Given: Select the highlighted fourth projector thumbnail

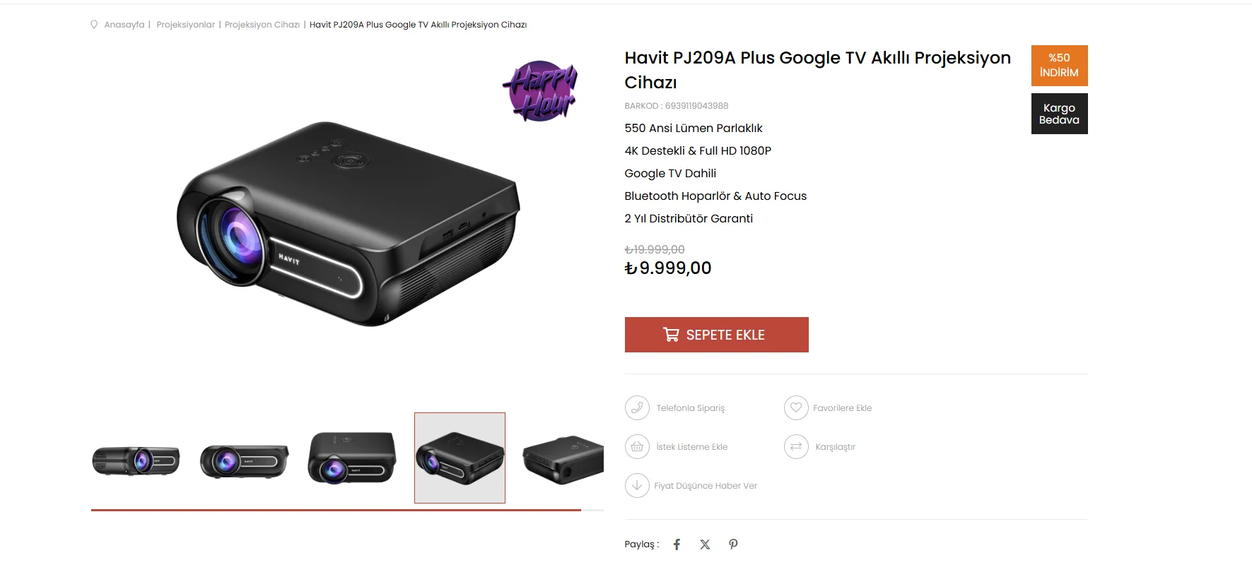Looking at the screenshot, I should click(x=460, y=458).
